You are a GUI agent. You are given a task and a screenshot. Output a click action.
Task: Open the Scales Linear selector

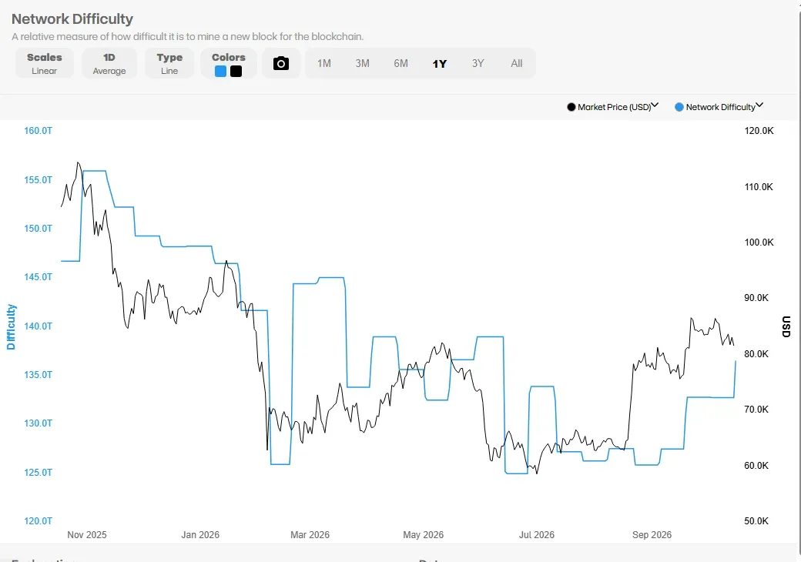click(45, 63)
